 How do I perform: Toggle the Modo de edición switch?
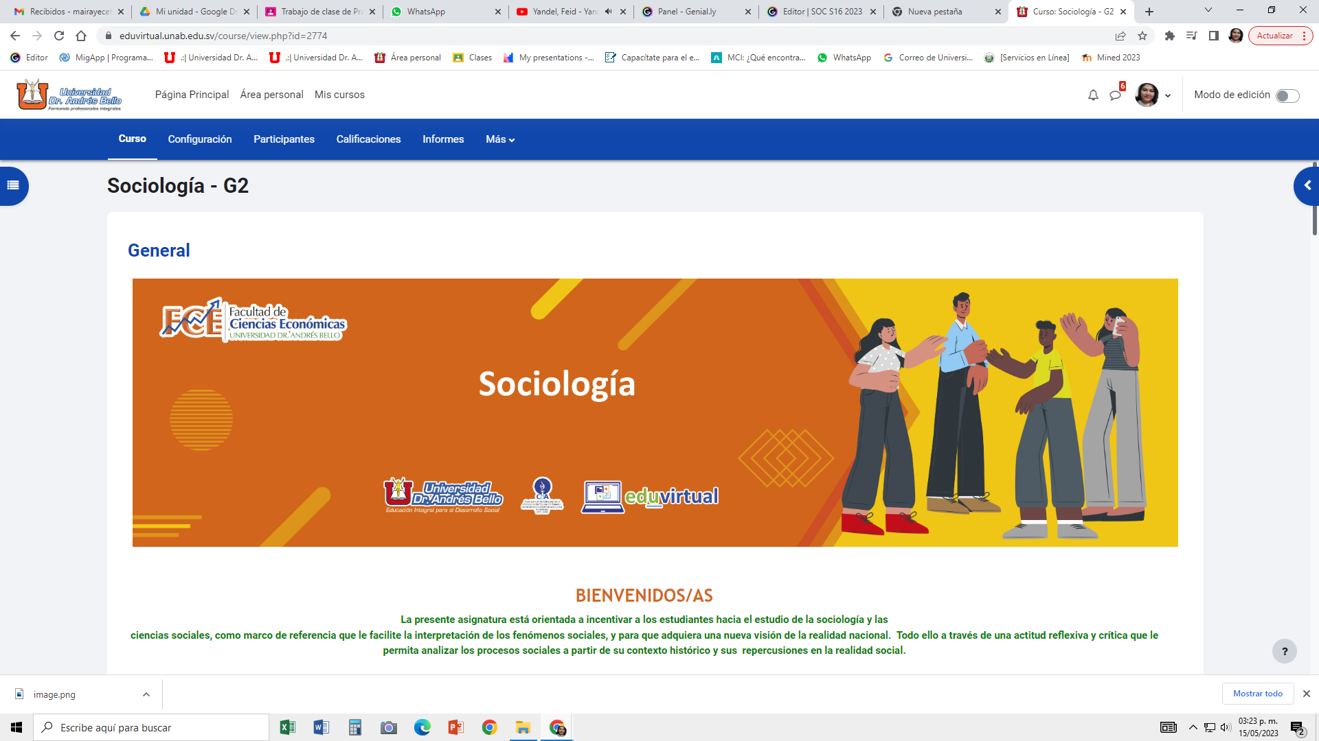(x=1287, y=95)
